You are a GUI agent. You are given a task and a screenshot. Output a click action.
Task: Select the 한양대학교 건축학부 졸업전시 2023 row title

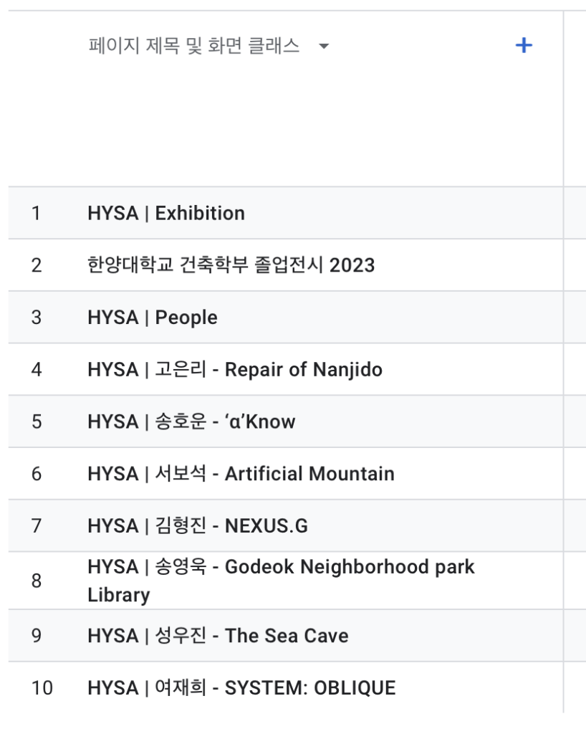click(x=231, y=265)
